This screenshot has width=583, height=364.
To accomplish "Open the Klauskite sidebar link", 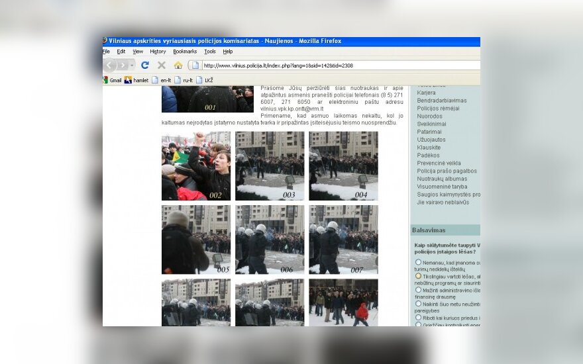I will click(x=429, y=147).
